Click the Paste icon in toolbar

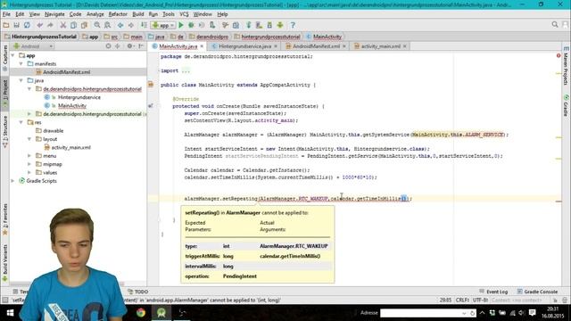(x=84, y=25)
